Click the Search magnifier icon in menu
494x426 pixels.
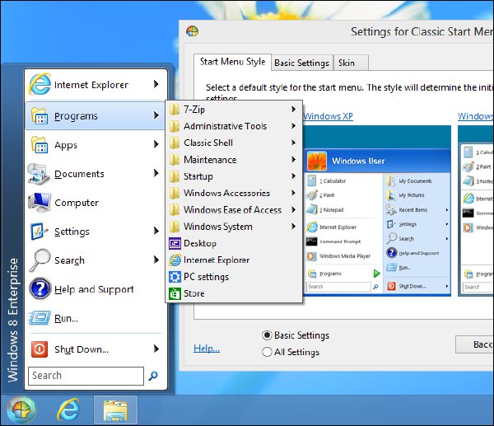point(40,260)
